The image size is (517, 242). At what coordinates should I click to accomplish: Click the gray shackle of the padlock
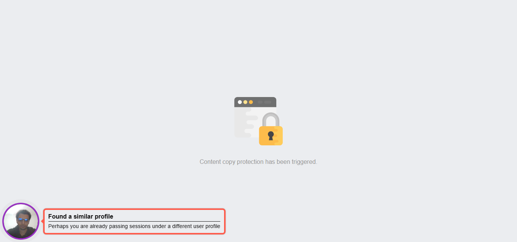click(x=271, y=120)
